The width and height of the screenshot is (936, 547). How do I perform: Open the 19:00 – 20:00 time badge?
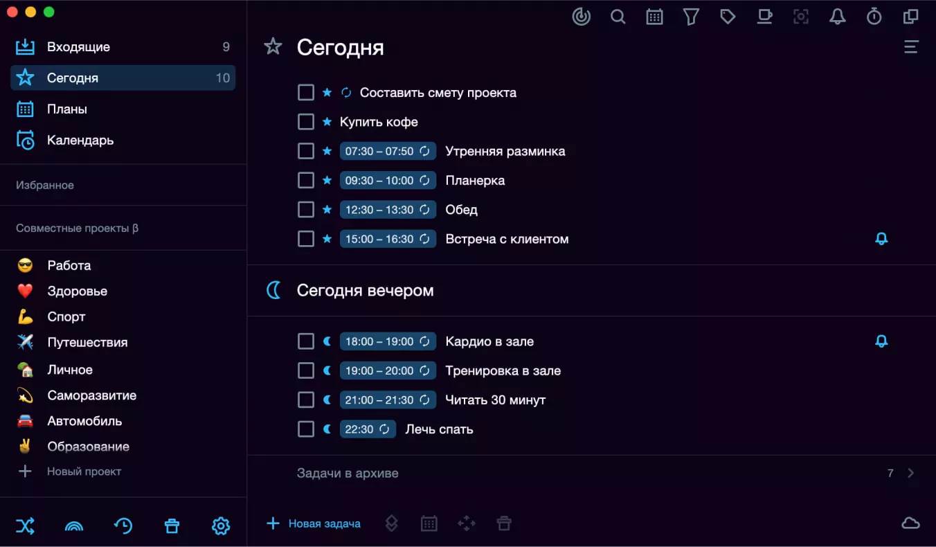[x=388, y=370]
